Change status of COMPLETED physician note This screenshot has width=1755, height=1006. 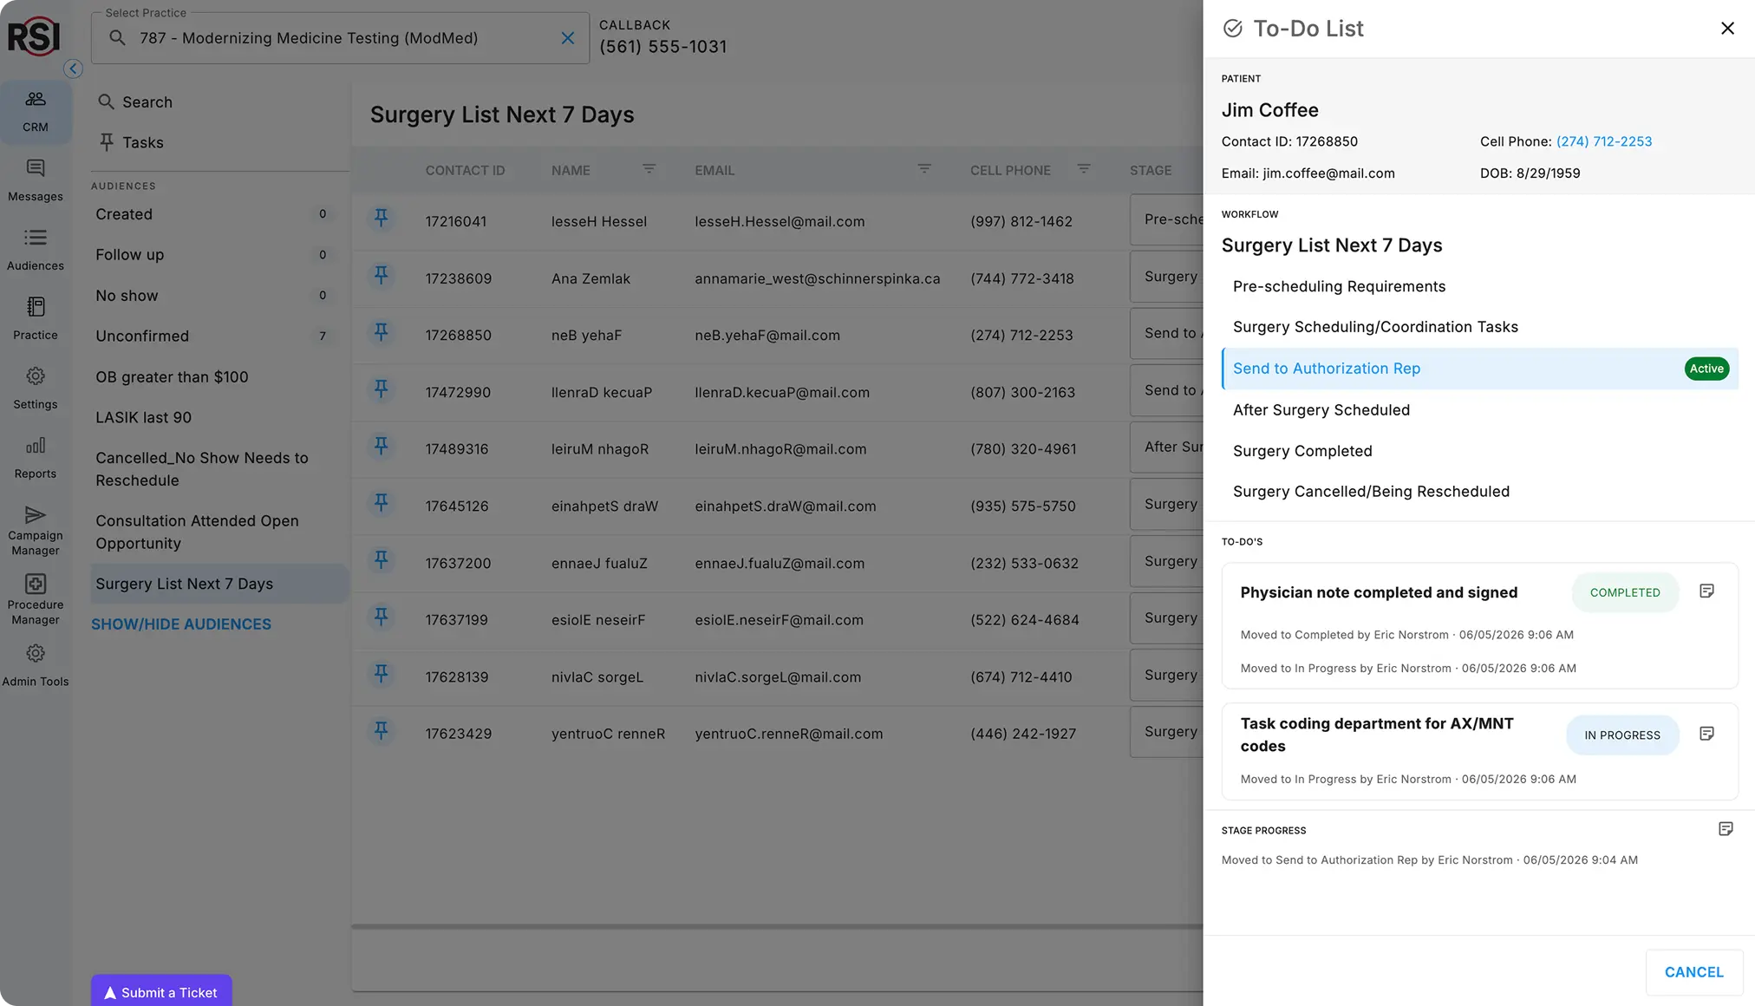pos(1625,592)
